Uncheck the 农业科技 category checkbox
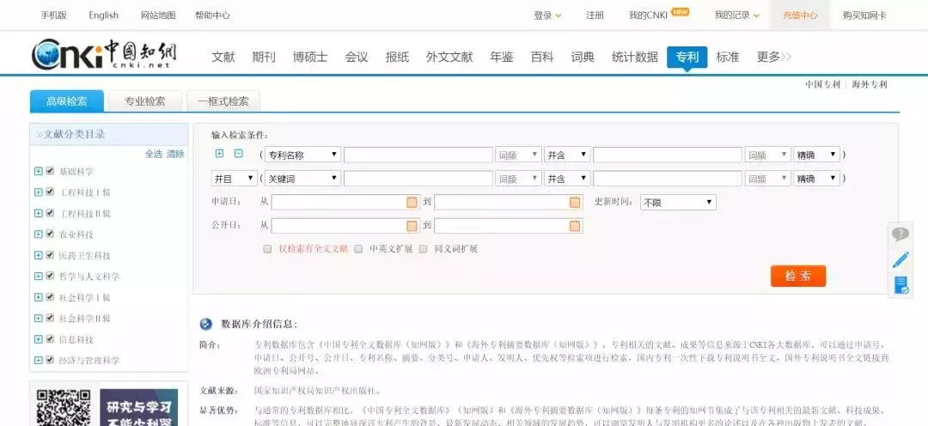 click(51, 234)
